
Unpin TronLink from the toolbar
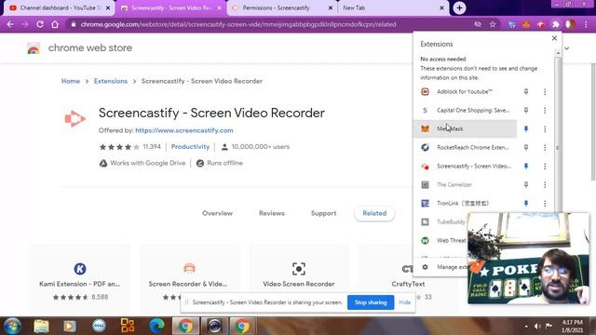click(526, 203)
